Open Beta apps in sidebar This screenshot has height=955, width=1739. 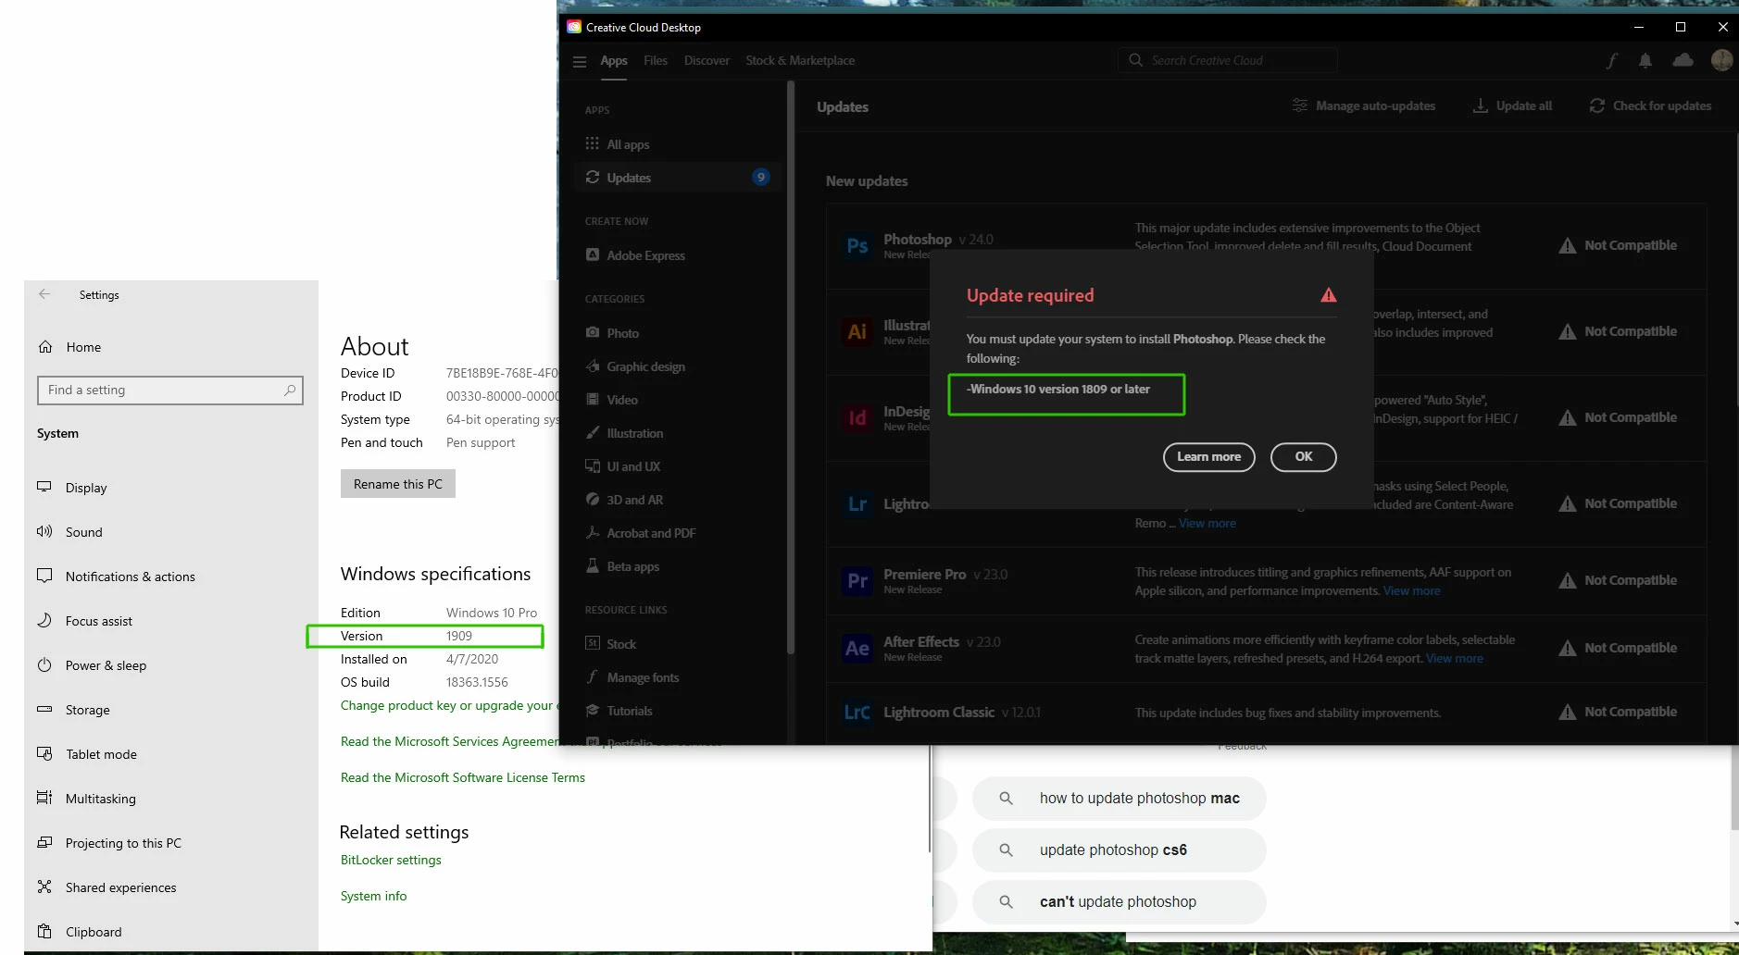pos(677,566)
